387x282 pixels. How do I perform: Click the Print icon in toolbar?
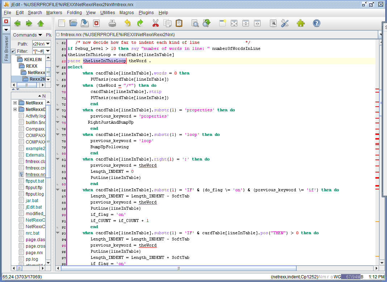[112, 23]
